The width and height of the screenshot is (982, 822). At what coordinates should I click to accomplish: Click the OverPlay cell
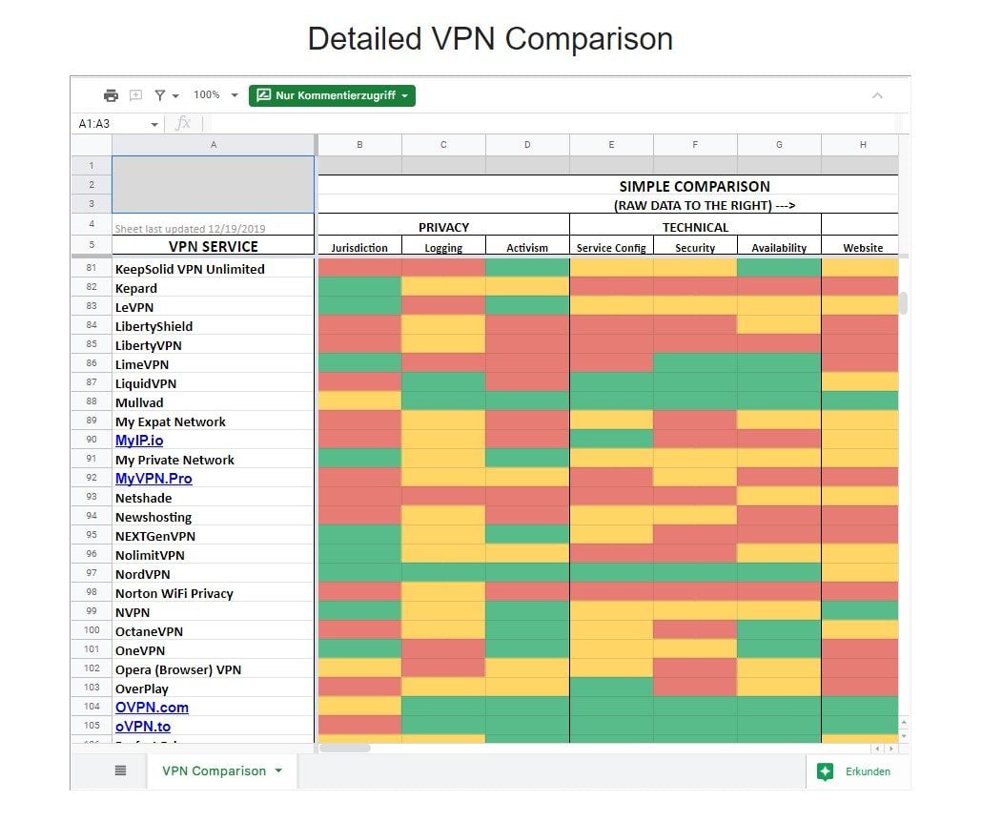point(213,688)
